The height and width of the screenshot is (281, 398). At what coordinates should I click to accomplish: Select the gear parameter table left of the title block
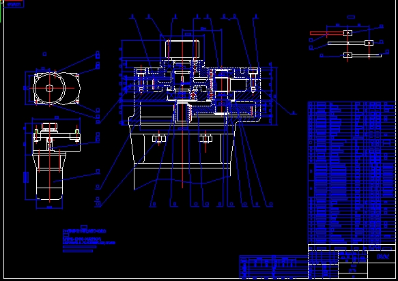click(274, 267)
